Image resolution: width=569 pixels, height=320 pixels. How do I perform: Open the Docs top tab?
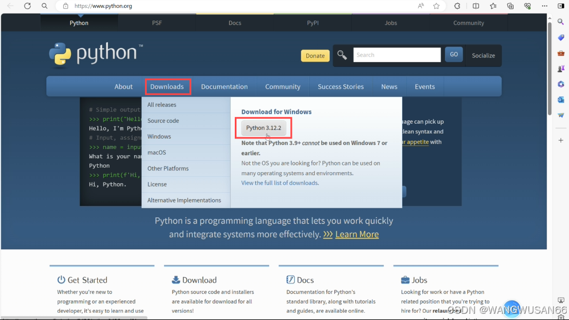[x=235, y=23]
